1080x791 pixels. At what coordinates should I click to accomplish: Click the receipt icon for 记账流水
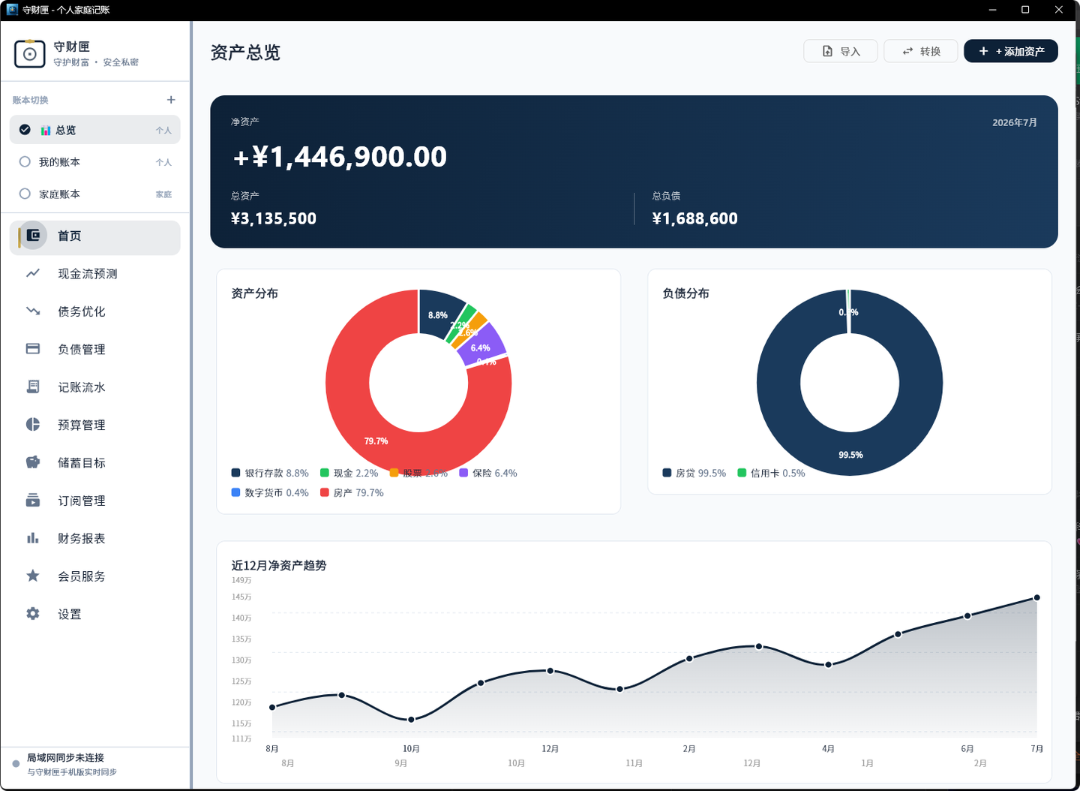coord(33,386)
